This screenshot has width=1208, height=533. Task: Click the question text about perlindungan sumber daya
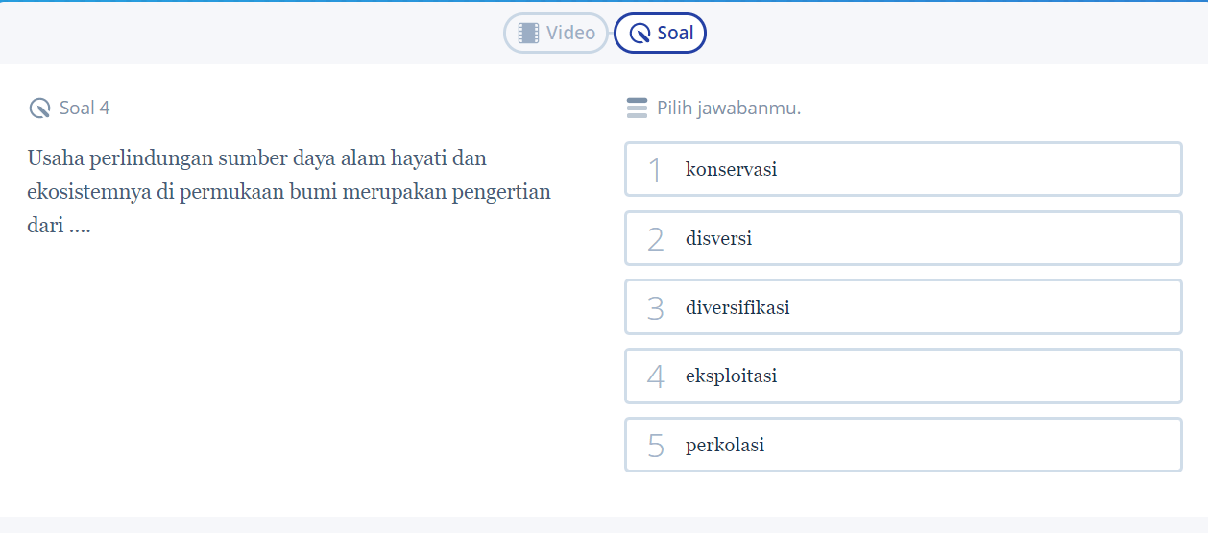289,192
